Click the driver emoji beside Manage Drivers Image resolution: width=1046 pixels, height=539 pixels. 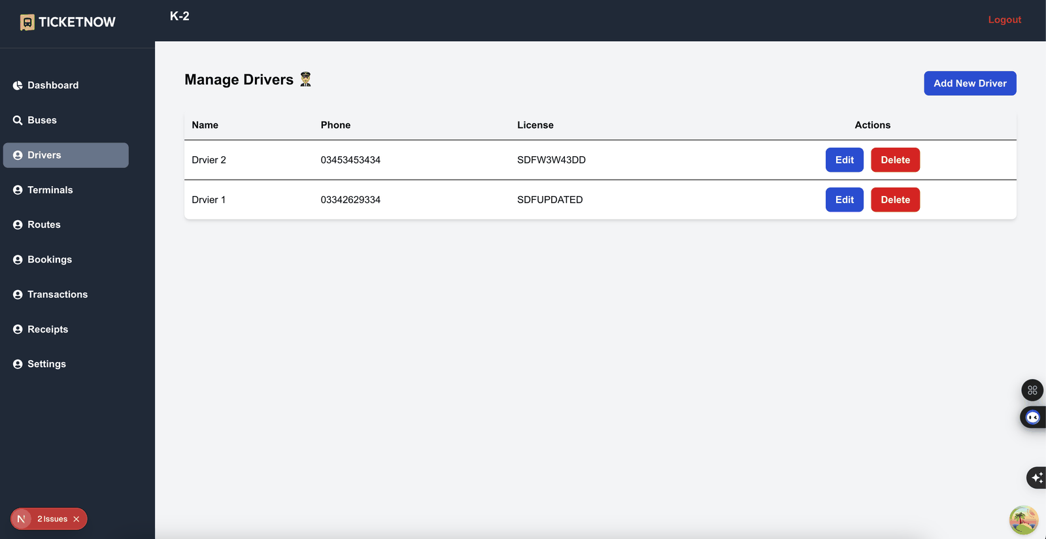pos(305,79)
